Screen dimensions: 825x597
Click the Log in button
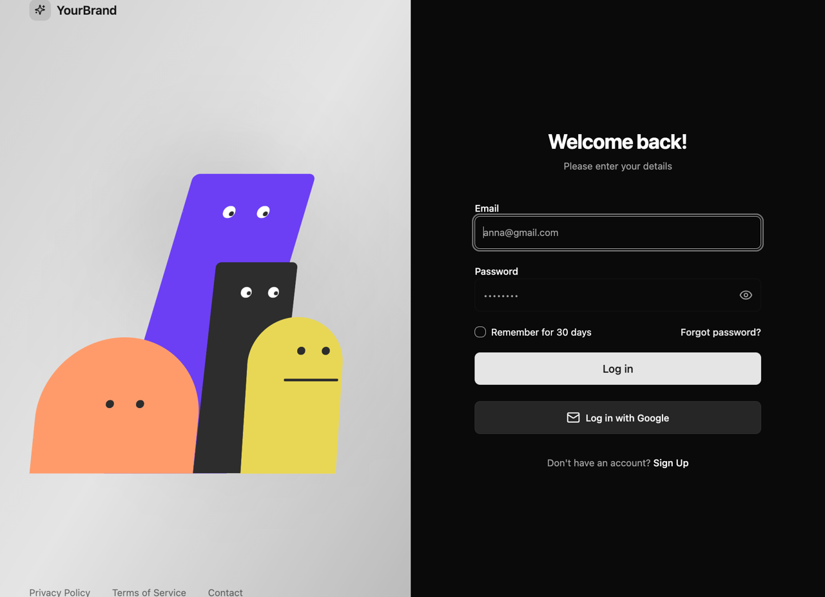[x=617, y=369]
